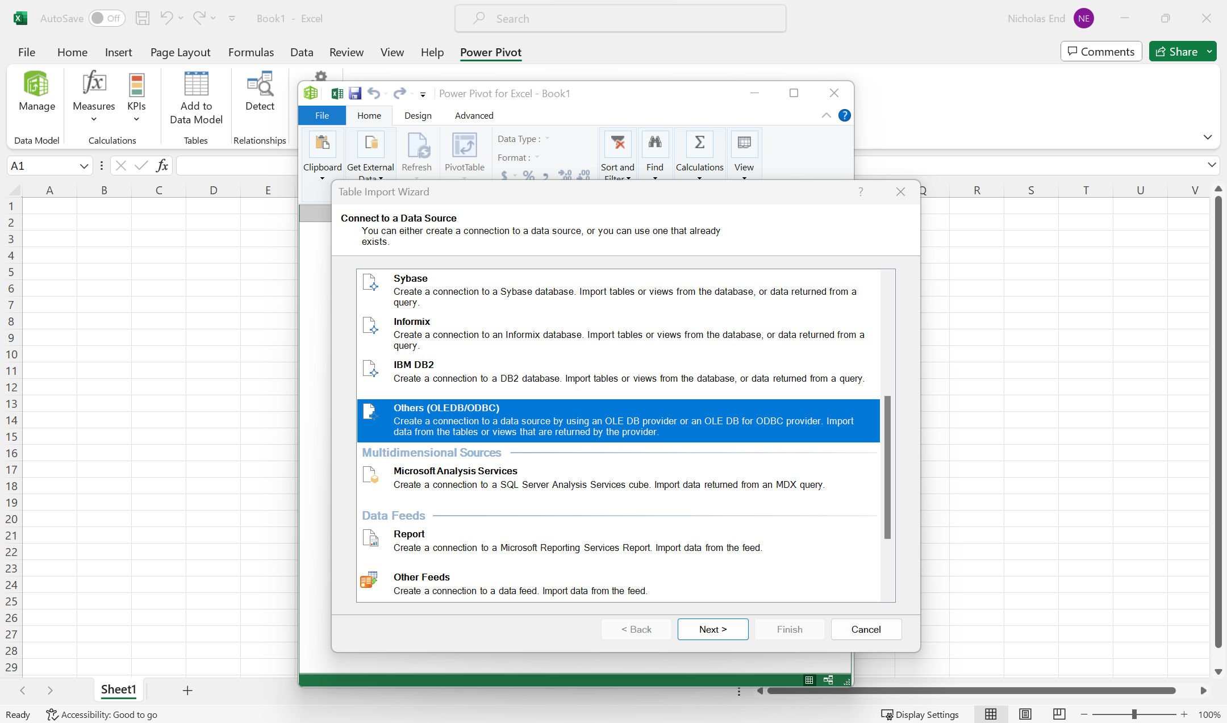Open the Formulas ribbon tab
The width and height of the screenshot is (1227, 723).
251,52
